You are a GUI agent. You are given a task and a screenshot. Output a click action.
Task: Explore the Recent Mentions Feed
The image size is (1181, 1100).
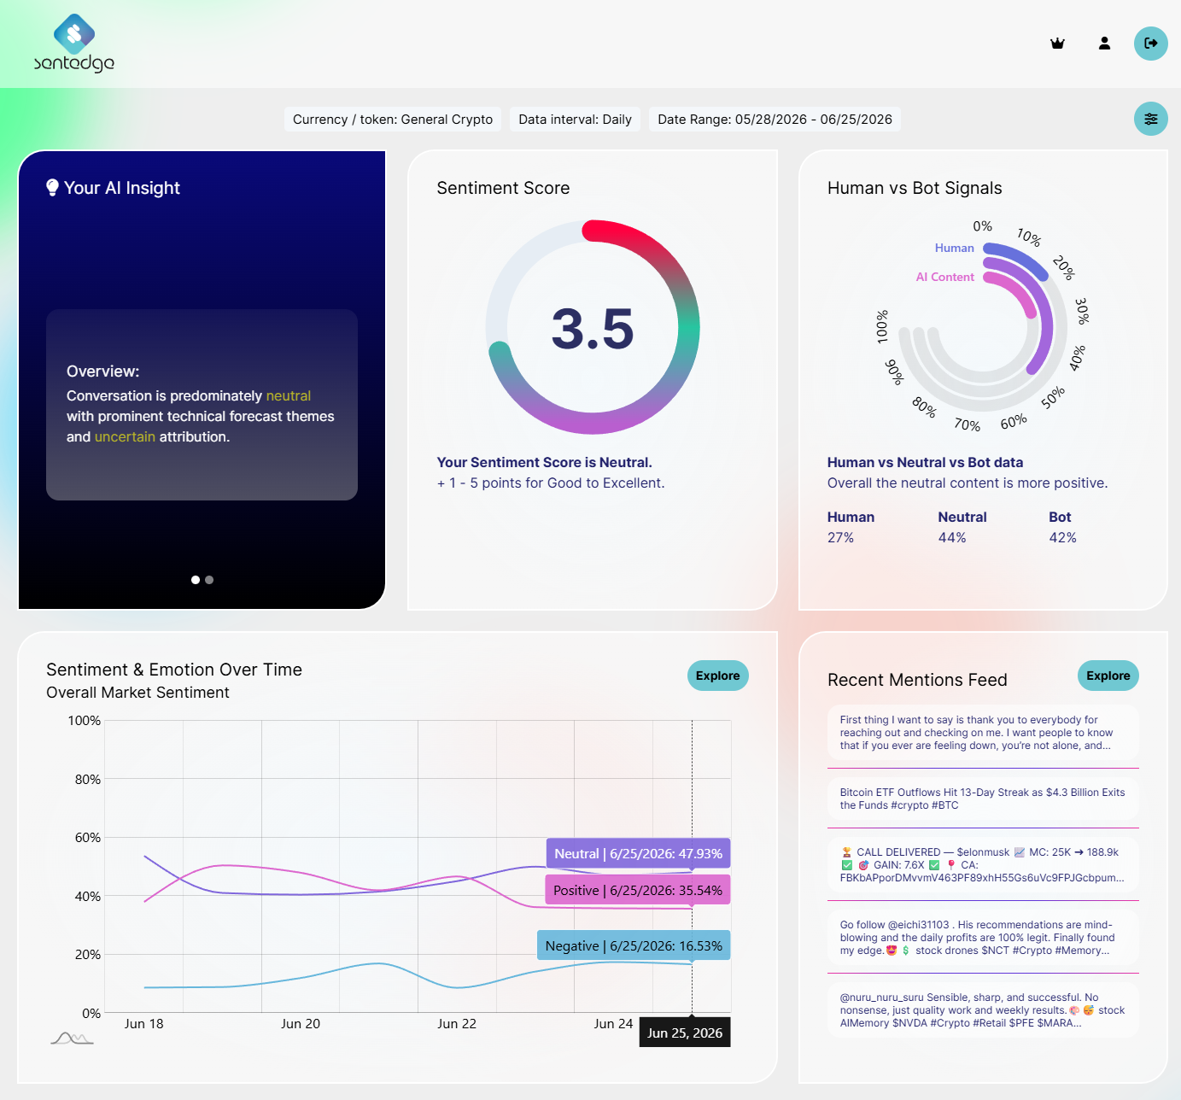click(x=1108, y=676)
